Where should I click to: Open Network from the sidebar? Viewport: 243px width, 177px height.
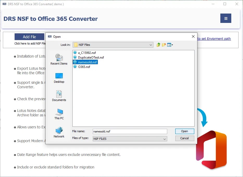coord(59,131)
